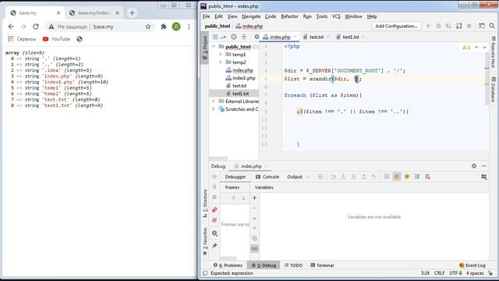
Task: Open Chrome three-dot menu
Action: tap(189, 27)
